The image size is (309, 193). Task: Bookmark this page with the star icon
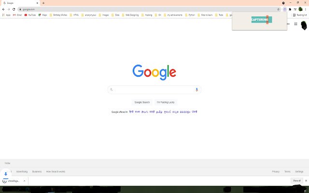coord(278,9)
